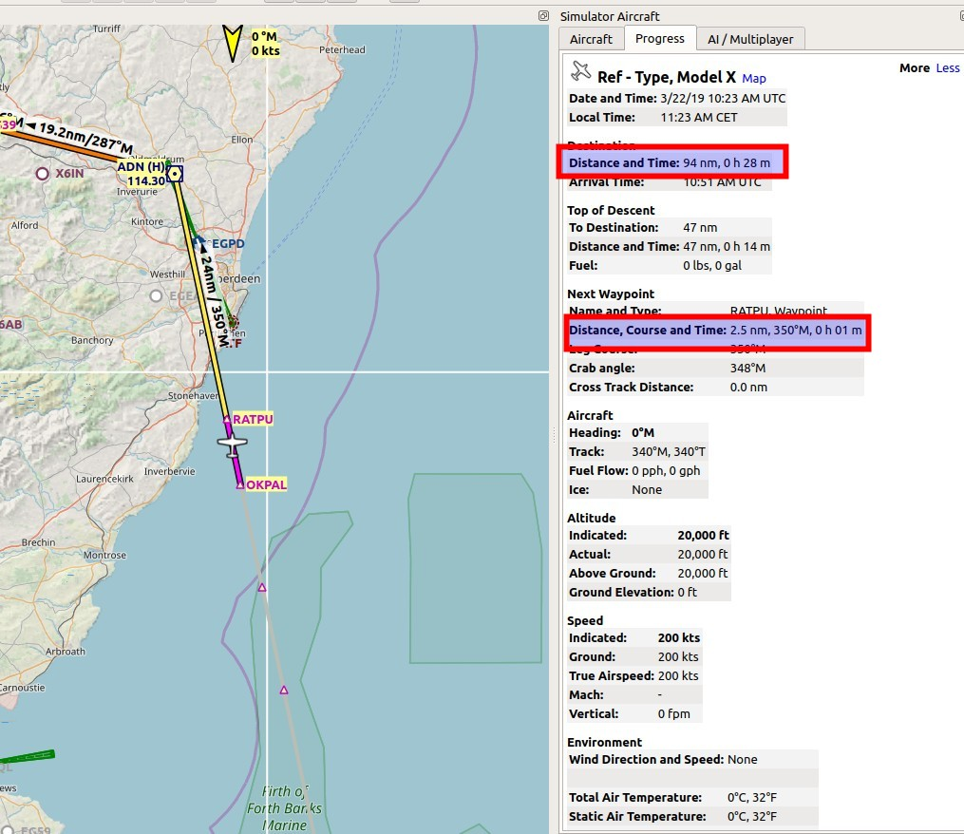
Task: Click the Ground speed 200 kts value
Action: 678,657
